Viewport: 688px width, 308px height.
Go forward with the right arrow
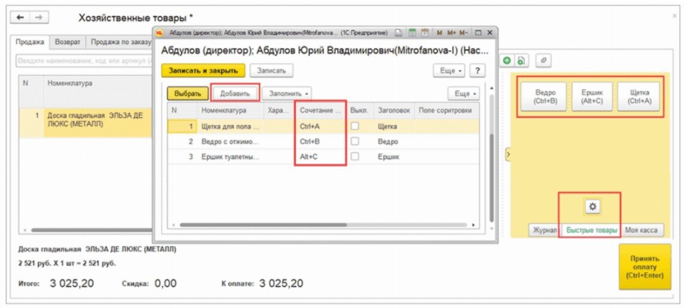39,18
